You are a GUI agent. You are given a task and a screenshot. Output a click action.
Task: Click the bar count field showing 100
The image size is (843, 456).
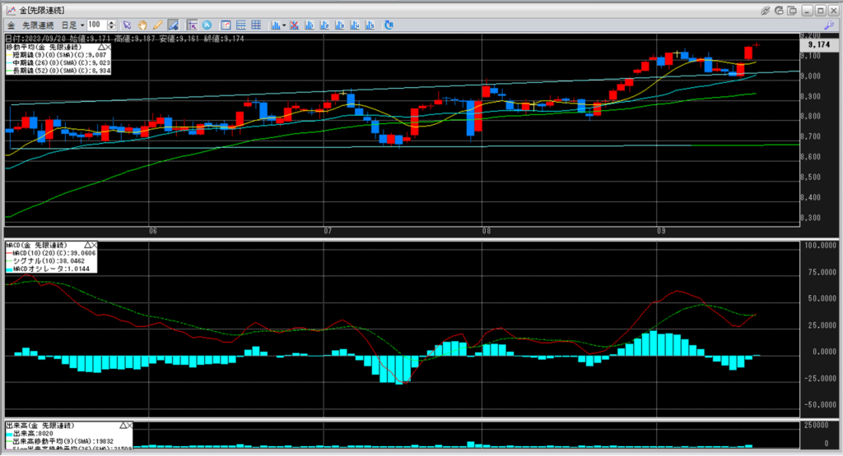coord(97,25)
